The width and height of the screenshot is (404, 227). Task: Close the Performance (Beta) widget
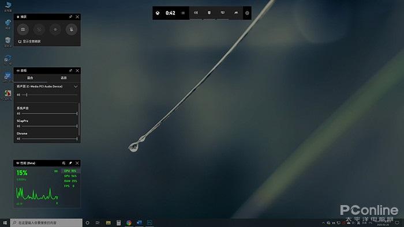pyautogui.click(x=77, y=163)
